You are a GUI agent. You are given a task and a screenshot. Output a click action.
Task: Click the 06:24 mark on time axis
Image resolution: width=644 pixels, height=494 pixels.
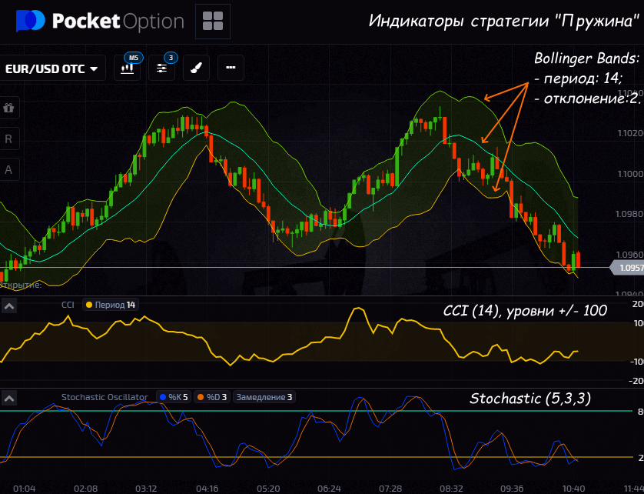[x=329, y=488]
